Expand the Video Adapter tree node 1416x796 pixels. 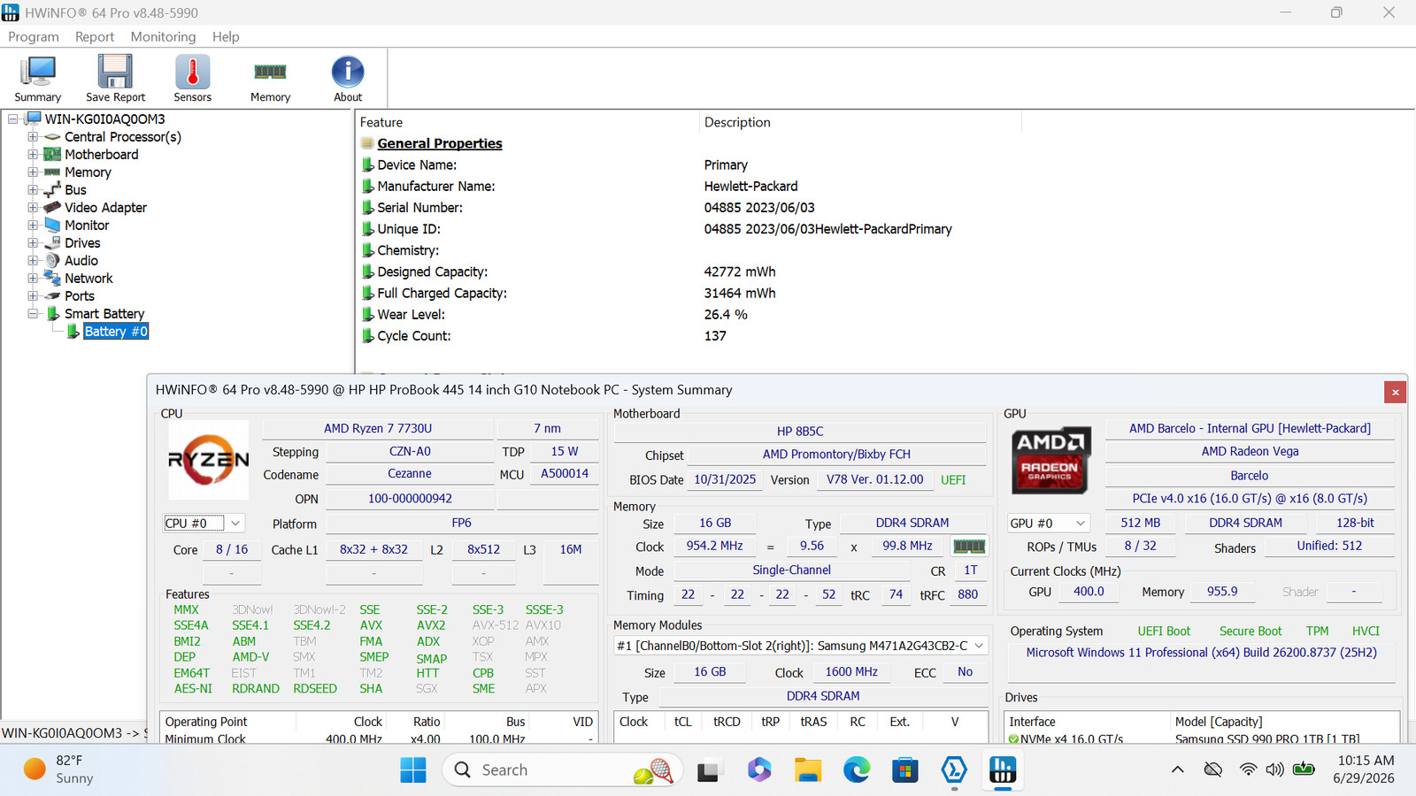pos(33,207)
